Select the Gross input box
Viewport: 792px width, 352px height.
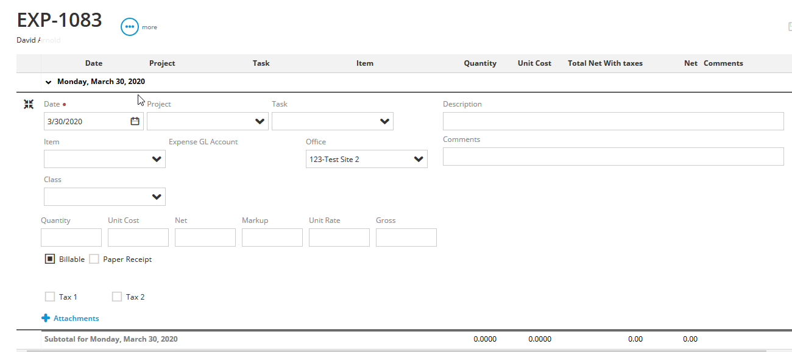coord(406,238)
